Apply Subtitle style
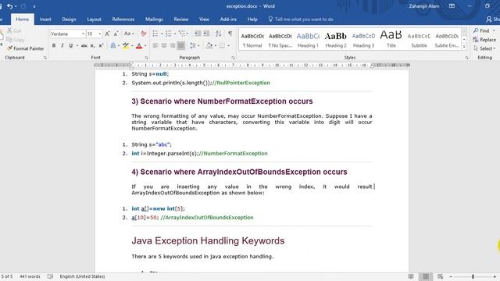This screenshot has width=500, height=281. tap(419, 40)
